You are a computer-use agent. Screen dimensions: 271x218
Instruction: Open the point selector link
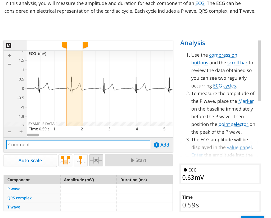[233, 124]
